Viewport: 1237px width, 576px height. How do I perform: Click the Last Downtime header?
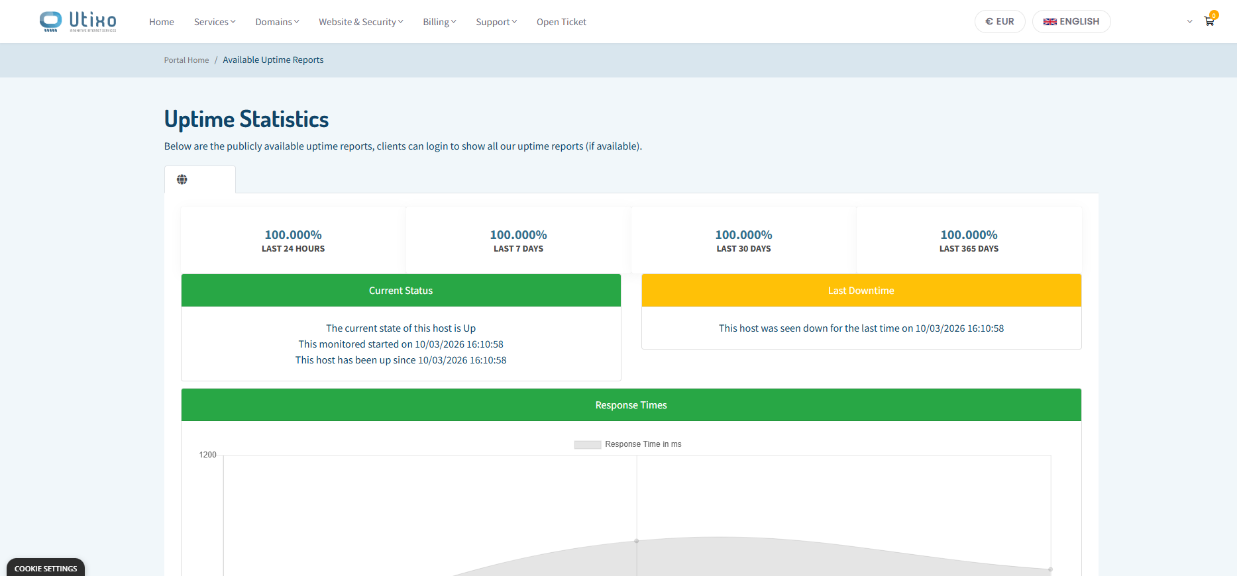(x=861, y=291)
